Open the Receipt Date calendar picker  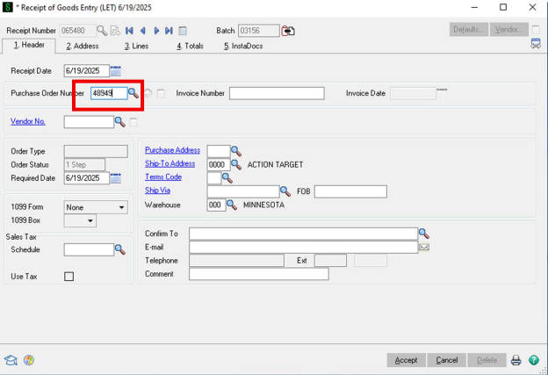click(116, 70)
